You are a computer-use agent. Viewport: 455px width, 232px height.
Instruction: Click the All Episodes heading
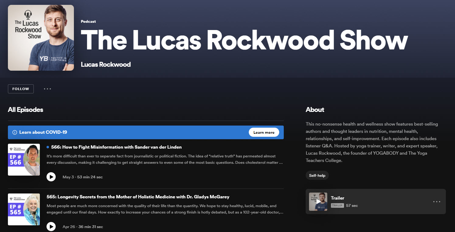pyautogui.click(x=26, y=110)
